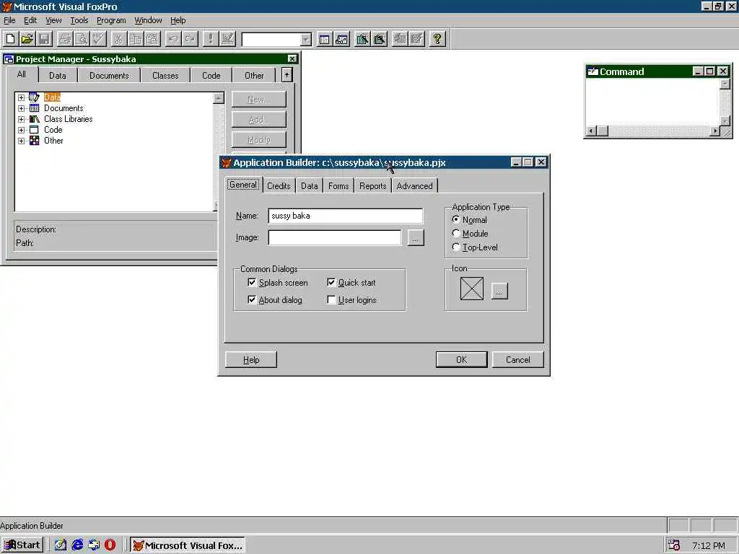Collapse Project Manager with up arrow button
The width and height of the screenshot is (739, 554).
[287, 75]
